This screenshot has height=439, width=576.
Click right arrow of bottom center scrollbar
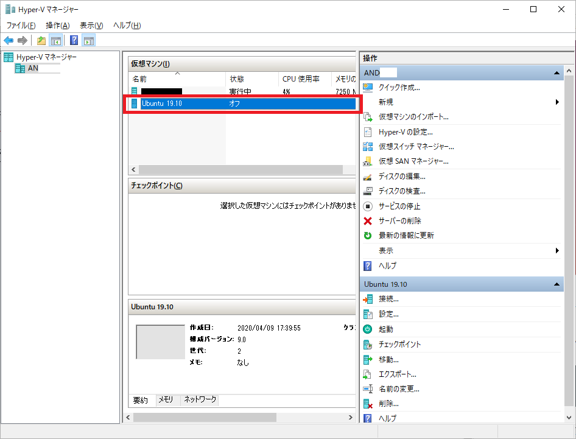[351, 417]
